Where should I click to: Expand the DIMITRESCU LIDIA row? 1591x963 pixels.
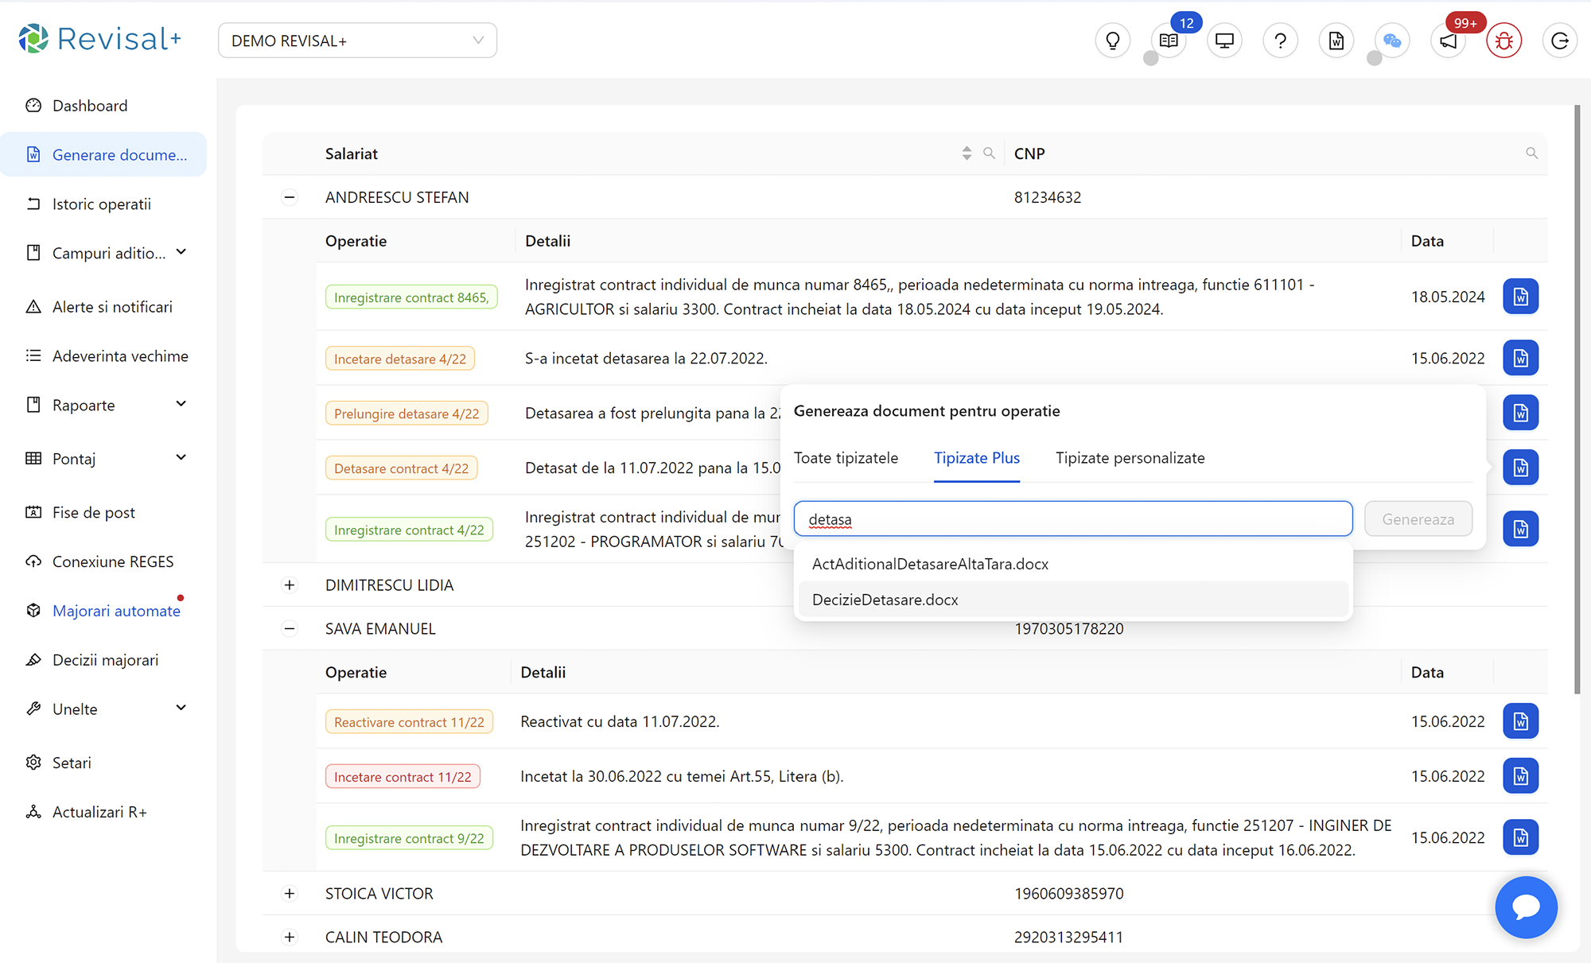[290, 585]
